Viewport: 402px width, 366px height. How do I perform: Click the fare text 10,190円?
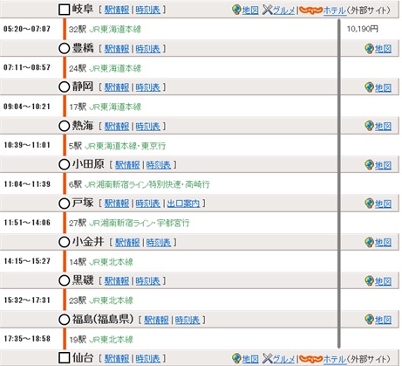point(363,29)
